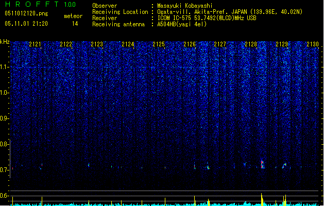Click the 0.7 kHz axis label
The height and width of the screenshot is (206, 324).
[x=5, y=170]
